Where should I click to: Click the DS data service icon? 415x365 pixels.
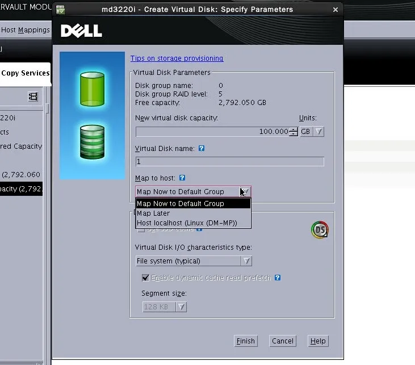(320, 230)
